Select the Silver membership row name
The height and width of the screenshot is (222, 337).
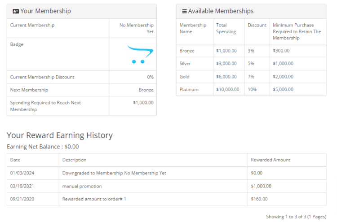[185, 64]
